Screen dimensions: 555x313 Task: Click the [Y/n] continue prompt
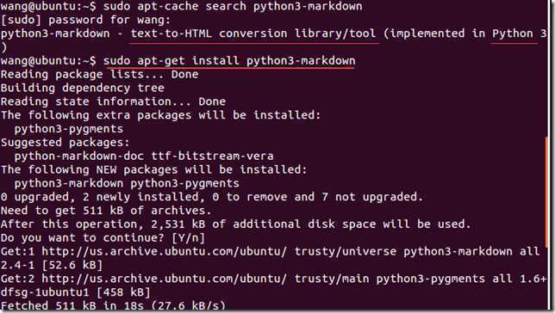[x=189, y=237]
